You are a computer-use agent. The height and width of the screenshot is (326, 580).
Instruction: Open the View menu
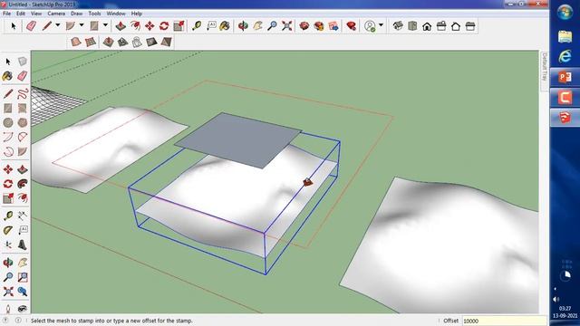point(36,14)
